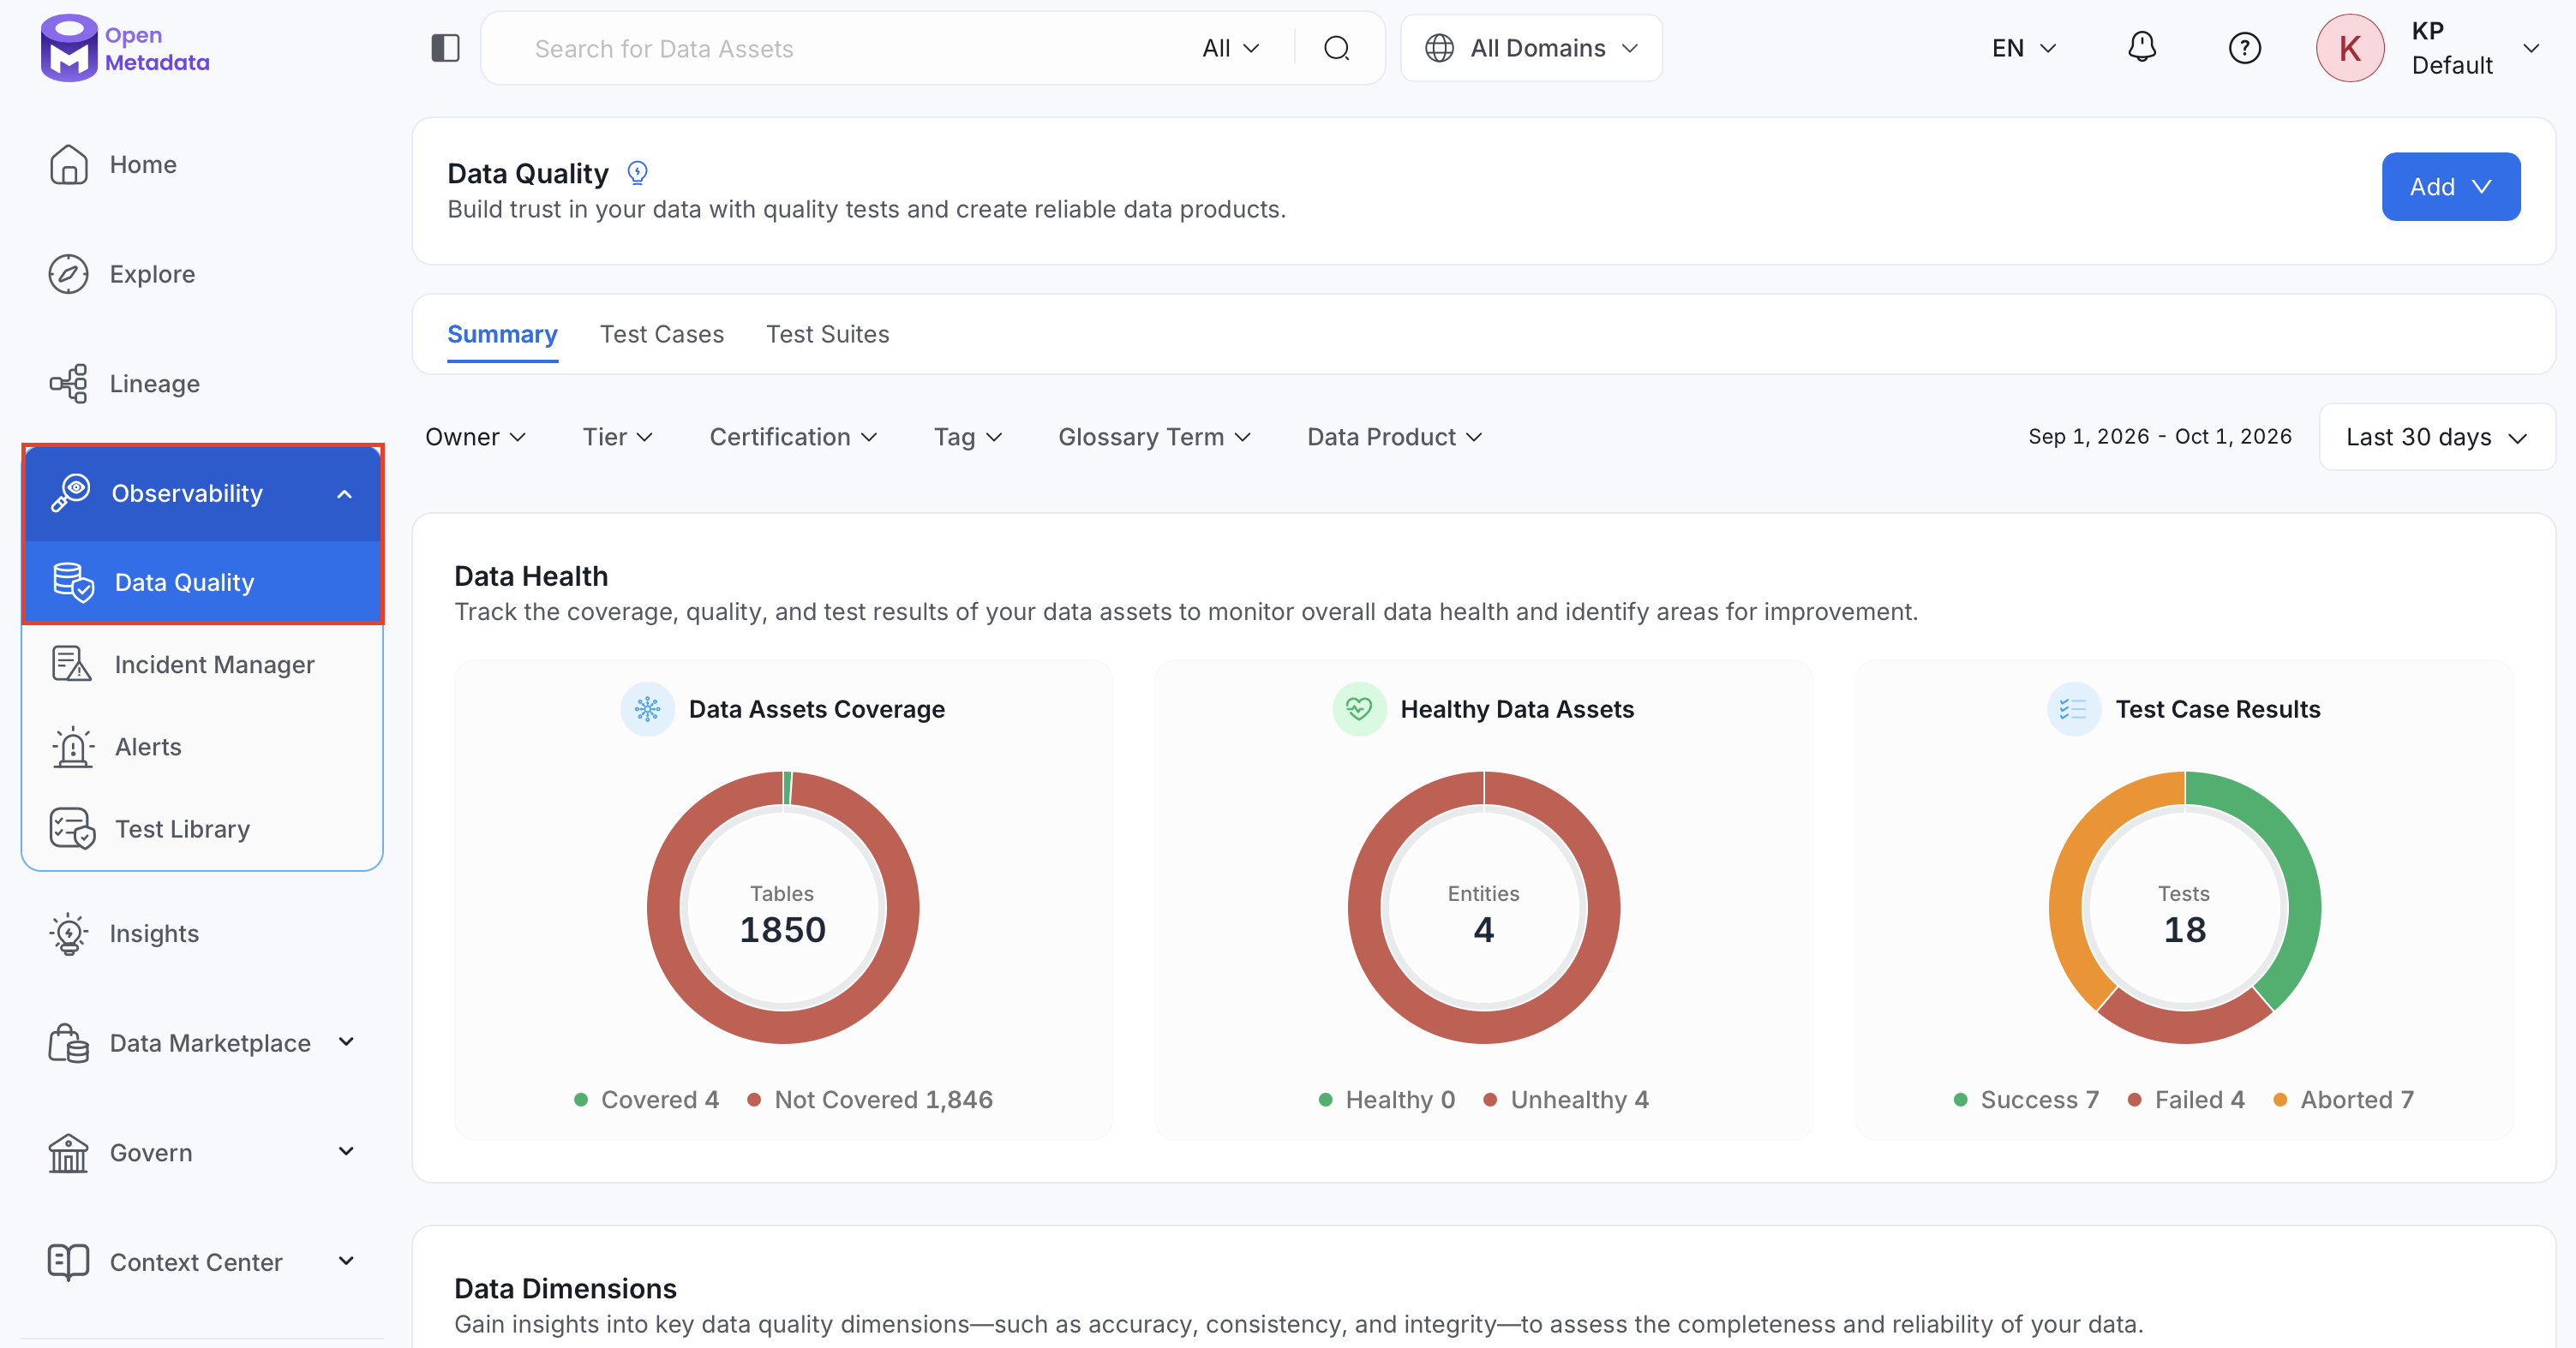Toggle the sidebar collapse icon

pyautogui.click(x=445, y=48)
